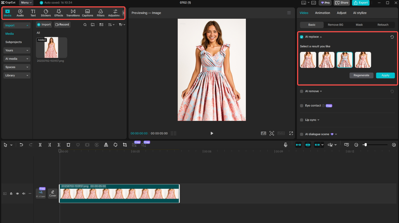Collapse the AI replace section
This screenshot has height=223, width=399.
(321, 37)
